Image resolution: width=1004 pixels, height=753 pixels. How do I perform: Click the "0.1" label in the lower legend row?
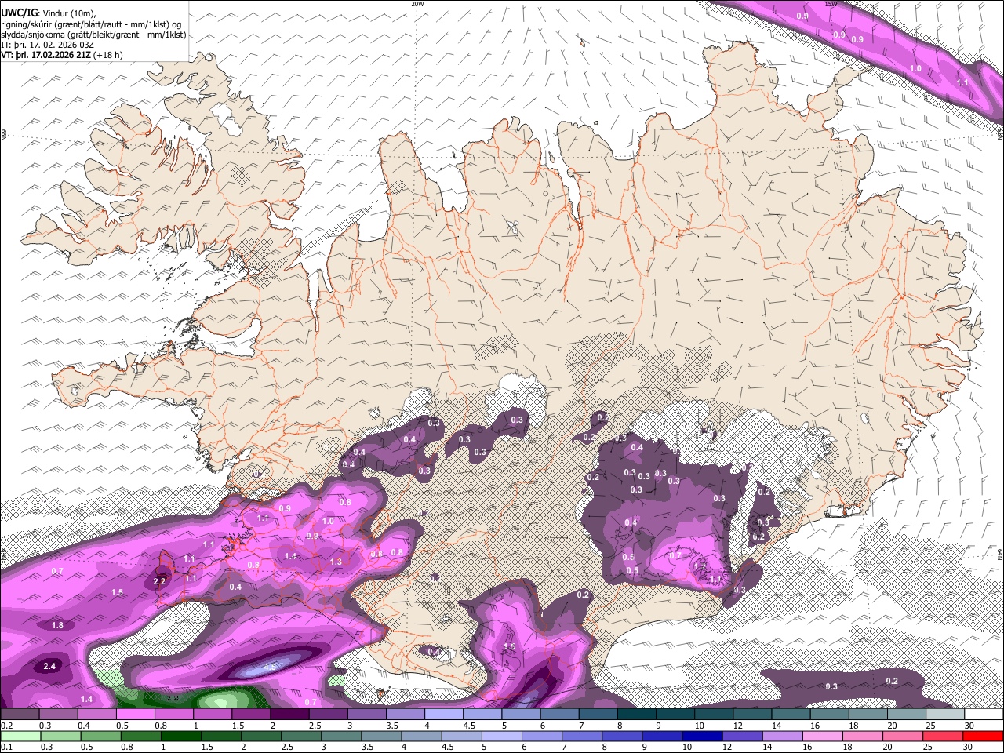coord(6,747)
